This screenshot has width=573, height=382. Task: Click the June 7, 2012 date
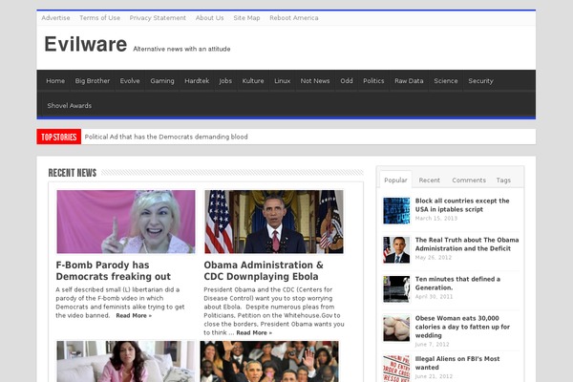[432, 345]
